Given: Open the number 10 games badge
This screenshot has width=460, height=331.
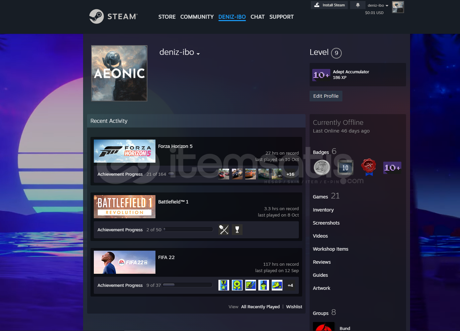Looking at the screenshot, I should (345, 168).
